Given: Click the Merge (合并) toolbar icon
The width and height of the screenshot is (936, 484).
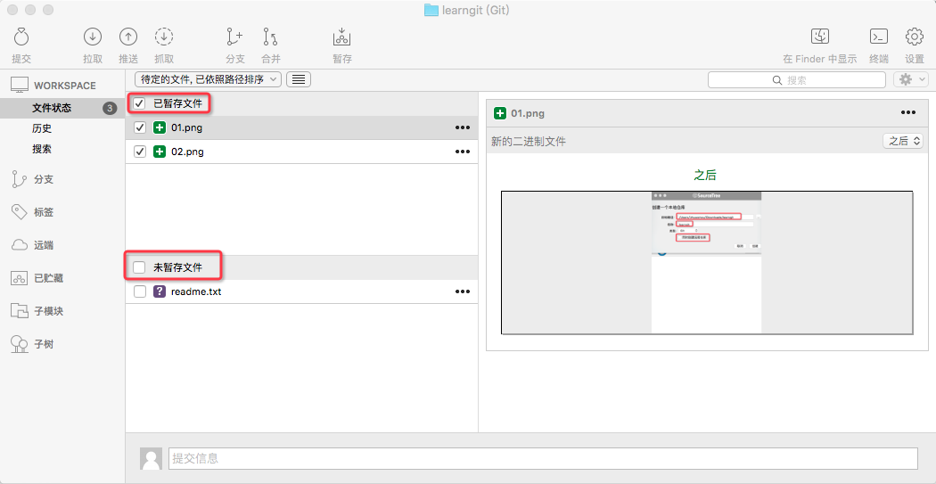Looking at the screenshot, I should click(x=270, y=37).
